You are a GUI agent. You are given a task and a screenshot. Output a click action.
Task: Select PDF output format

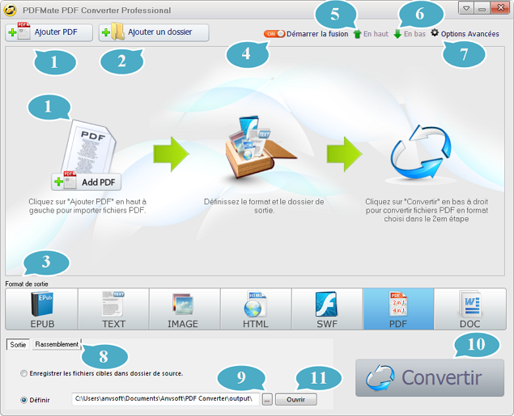398,309
